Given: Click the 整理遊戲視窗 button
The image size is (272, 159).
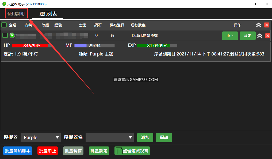Looking at the screenshot, I should pos(132,151).
